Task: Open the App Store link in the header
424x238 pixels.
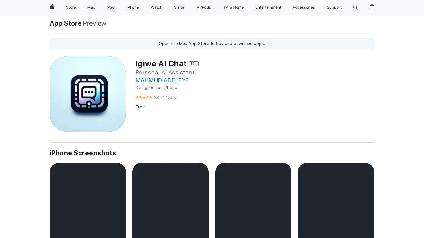Action: pyautogui.click(x=65, y=23)
